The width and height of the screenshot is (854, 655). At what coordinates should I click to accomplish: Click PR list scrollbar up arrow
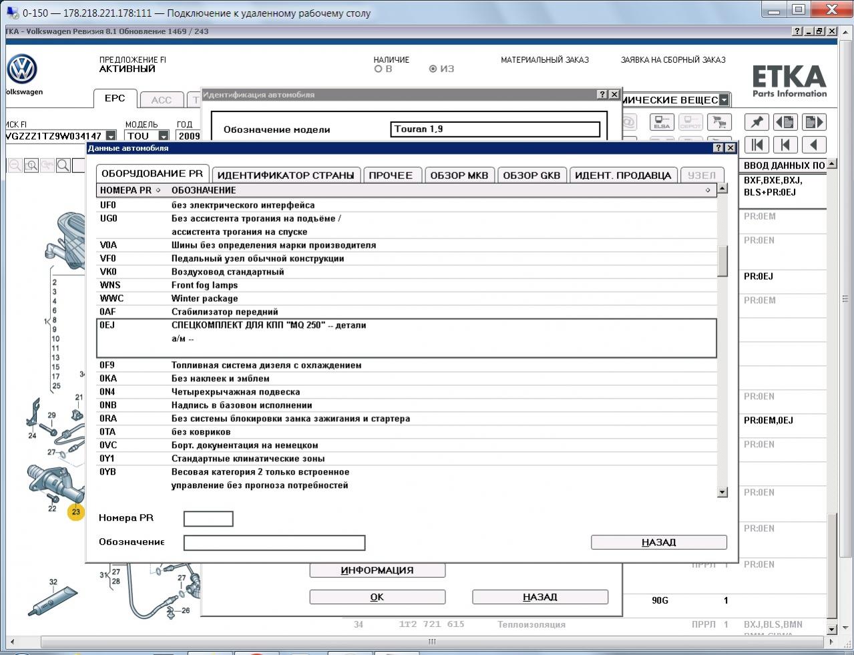pos(722,189)
